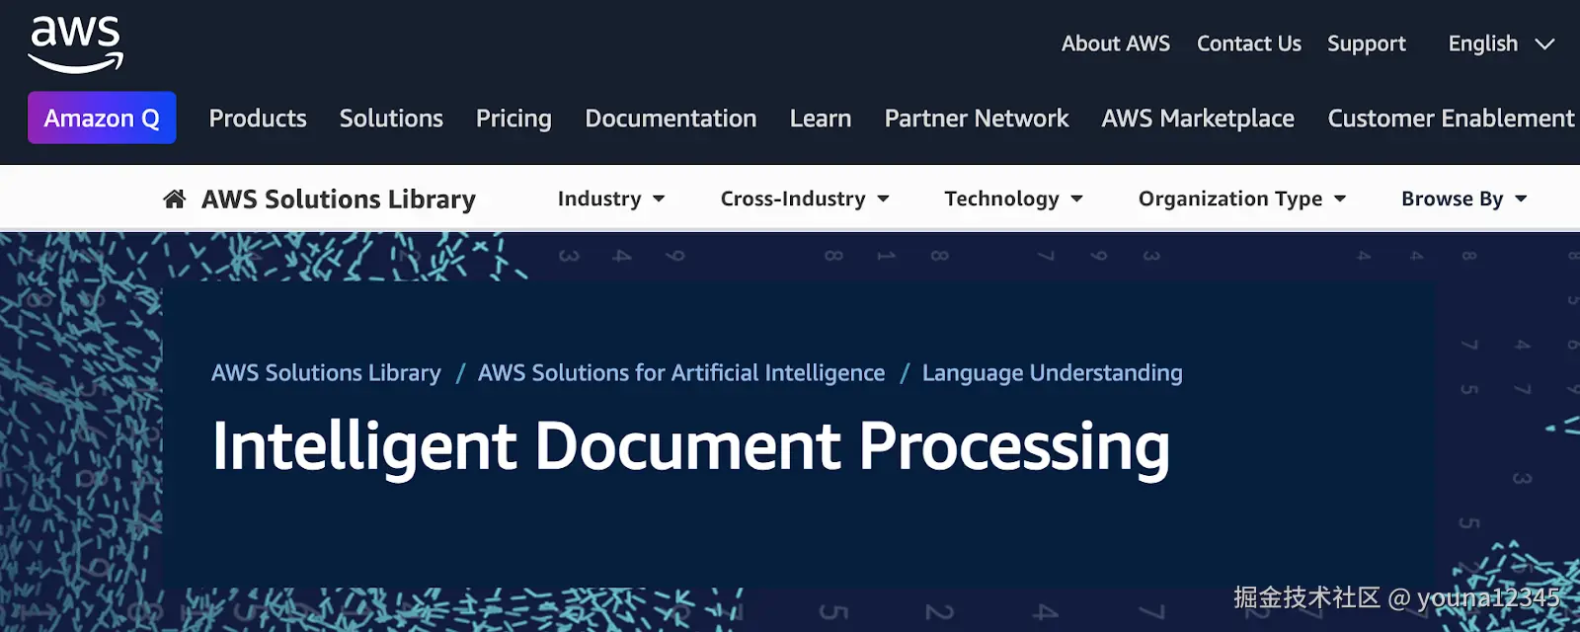Image resolution: width=1580 pixels, height=632 pixels.
Task: Open the Solutions menu
Action: click(391, 118)
